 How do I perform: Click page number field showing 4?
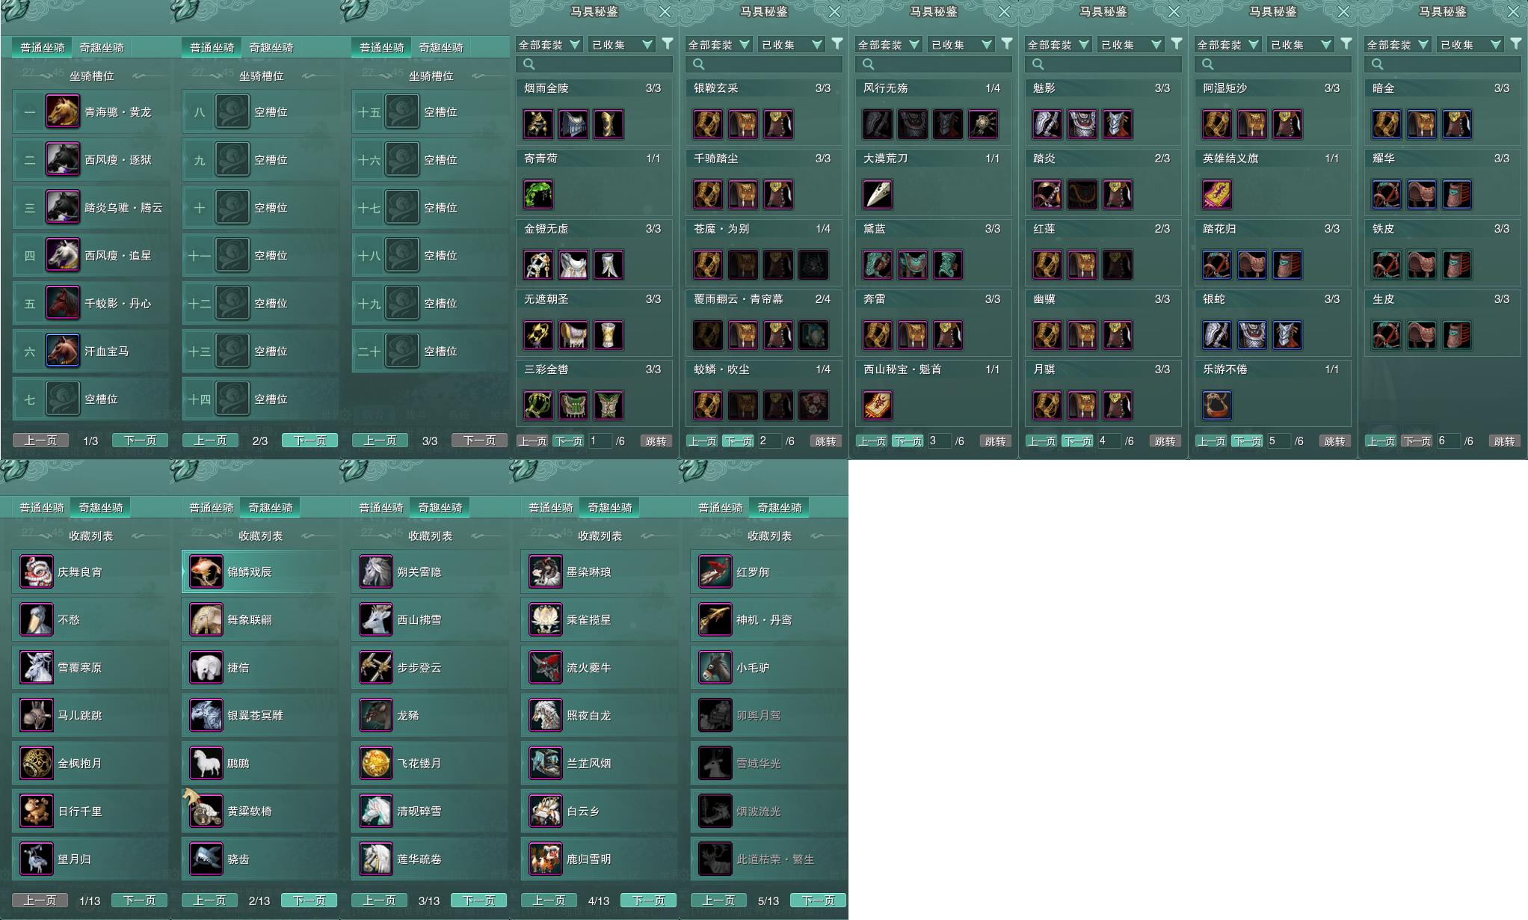(x=1108, y=441)
